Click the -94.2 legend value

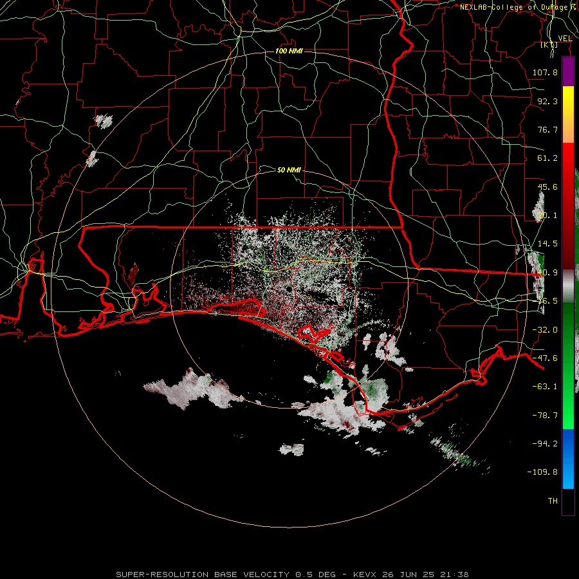click(545, 443)
